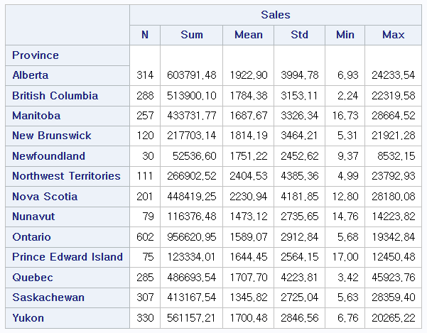Click the Nunavut row header
The width and height of the screenshot is (427, 333).
pos(67,217)
